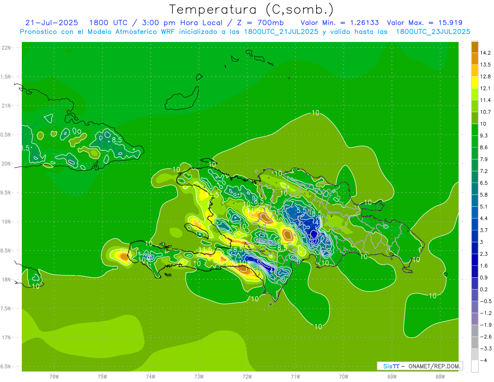Click the dark blue swatch between 1.6 and 2.3
Image resolution: width=494 pixels, height=382 pixels.
tap(475, 260)
